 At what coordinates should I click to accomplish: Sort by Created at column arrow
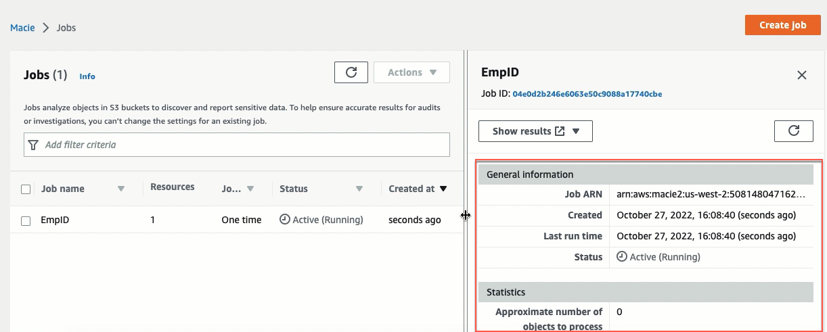pyautogui.click(x=443, y=189)
